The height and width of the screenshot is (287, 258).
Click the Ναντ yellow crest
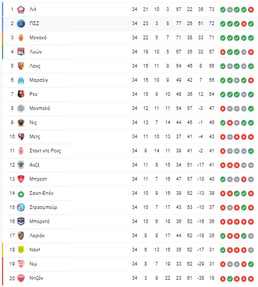click(21, 250)
